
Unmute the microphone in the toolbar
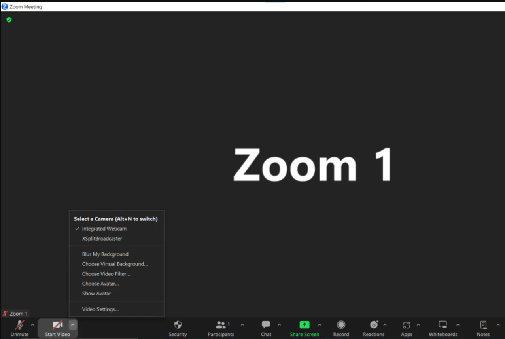(19, 325)
